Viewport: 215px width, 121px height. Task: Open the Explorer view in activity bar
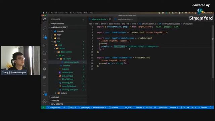pos(44,20)
